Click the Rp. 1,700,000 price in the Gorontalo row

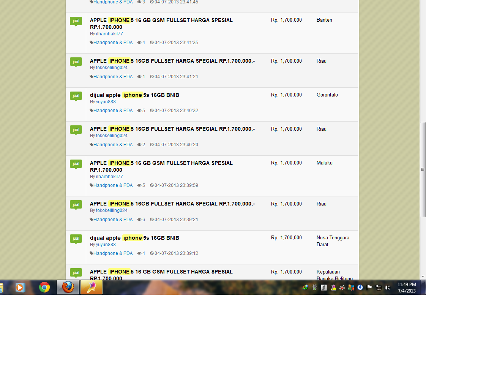(x=286, y=95)
